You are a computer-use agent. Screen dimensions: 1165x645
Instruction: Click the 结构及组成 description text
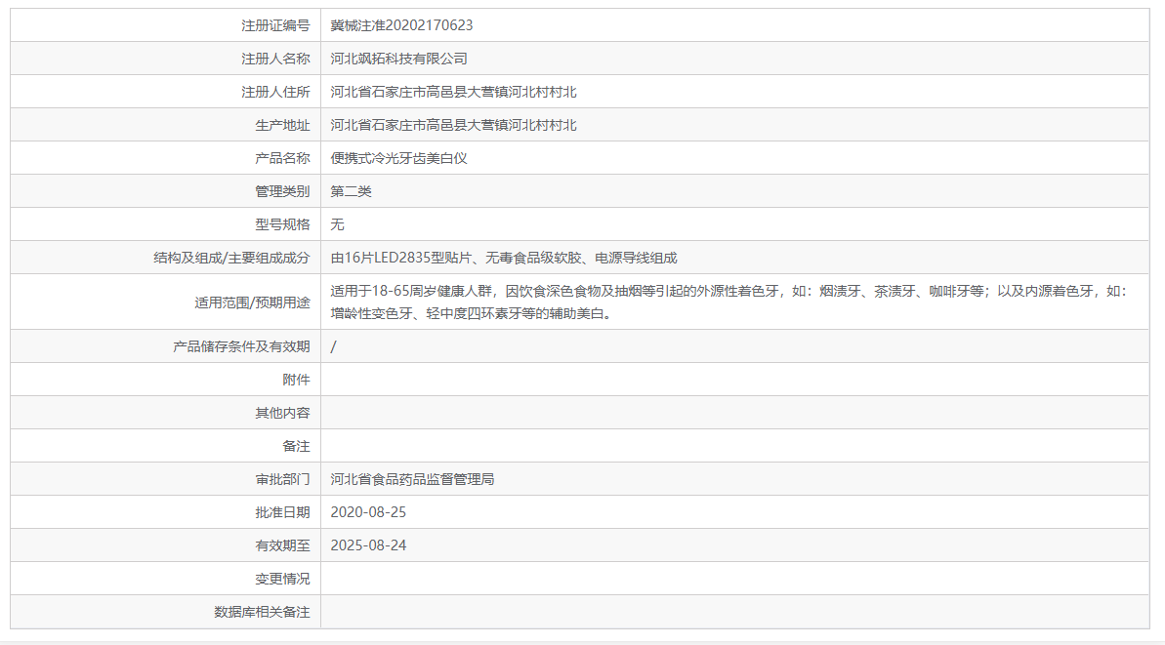click(506, 258)
